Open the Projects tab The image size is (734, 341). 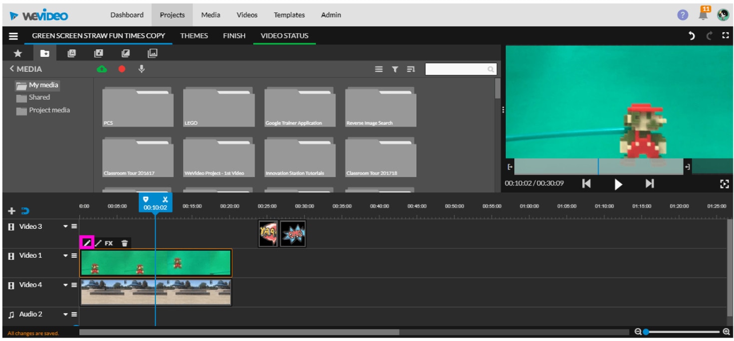pyautogui.click(x=172, y=15)
